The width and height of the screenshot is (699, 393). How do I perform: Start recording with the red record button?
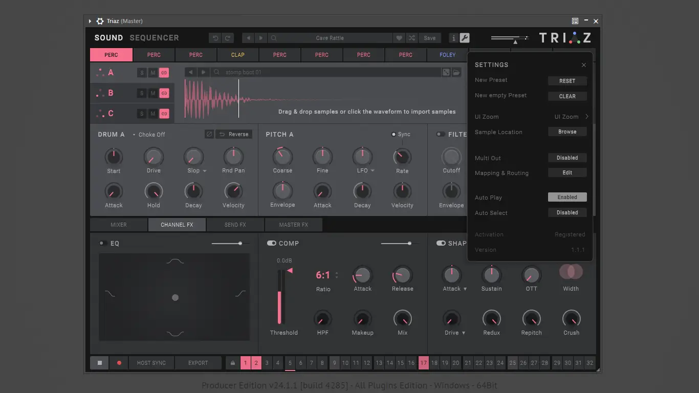(x=119, y=363)
